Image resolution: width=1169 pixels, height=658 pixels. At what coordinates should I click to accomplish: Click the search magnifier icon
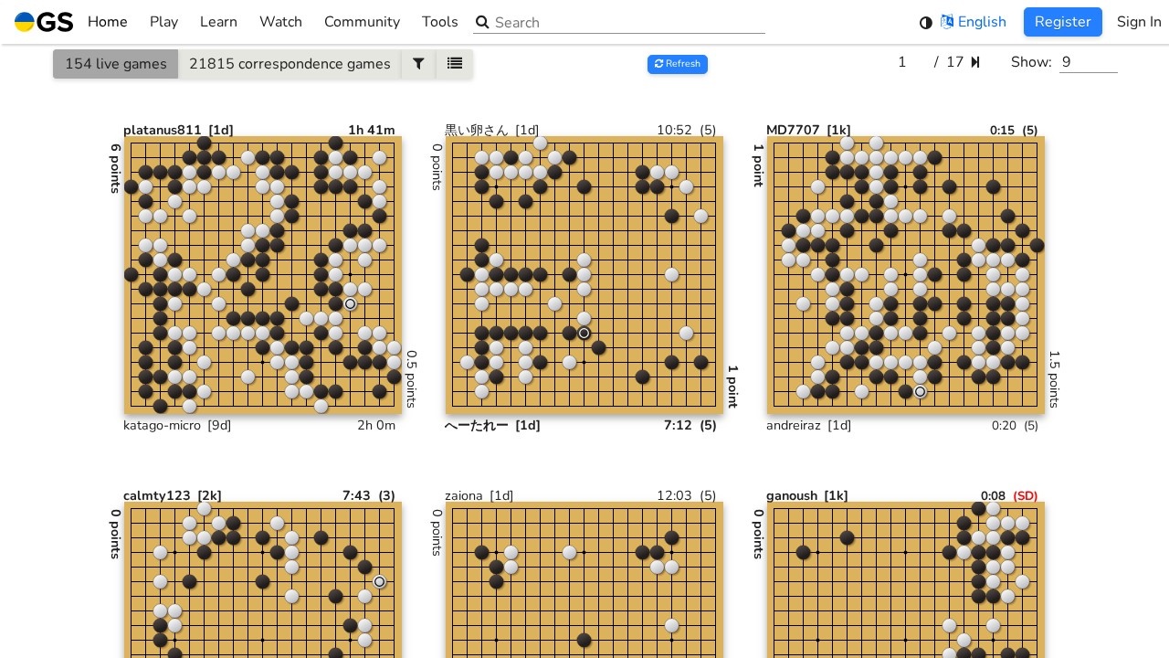pos(482,22)
